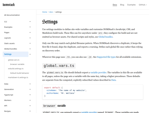Click the 'settings' breadcrumb text

[x=58, y=12]
